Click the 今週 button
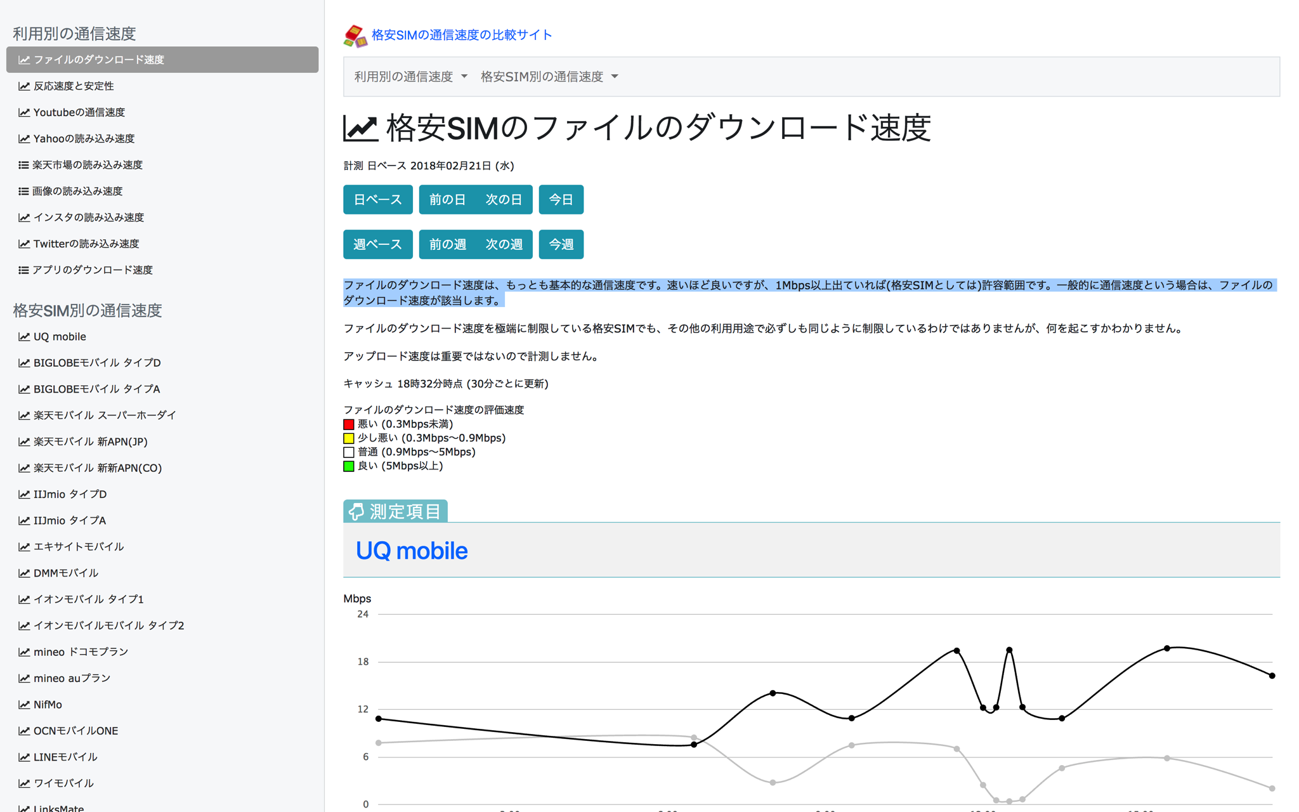The width and height of the screenshot is (1299, 812). [x=561, y=244]
